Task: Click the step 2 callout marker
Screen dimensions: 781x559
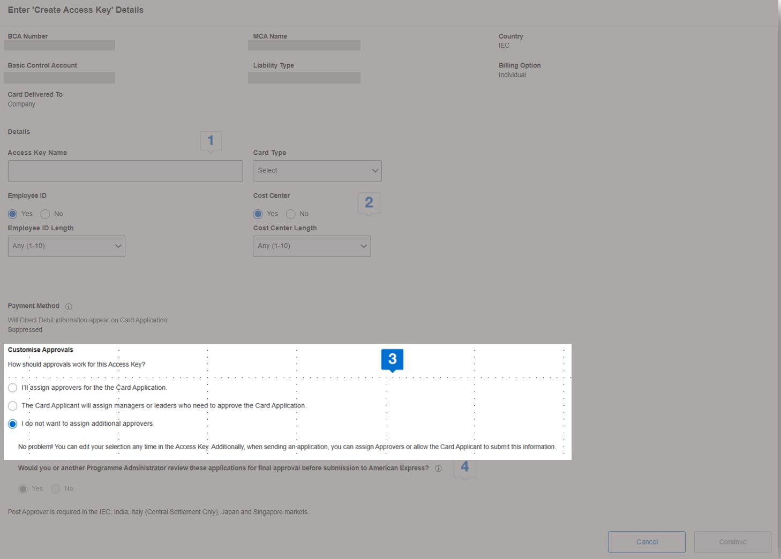Action: click(x=369, y=203)
